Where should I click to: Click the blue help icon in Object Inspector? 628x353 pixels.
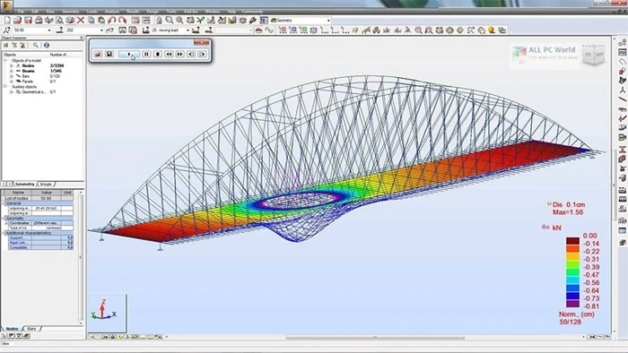pyautogui.click(x=47, y=45)
